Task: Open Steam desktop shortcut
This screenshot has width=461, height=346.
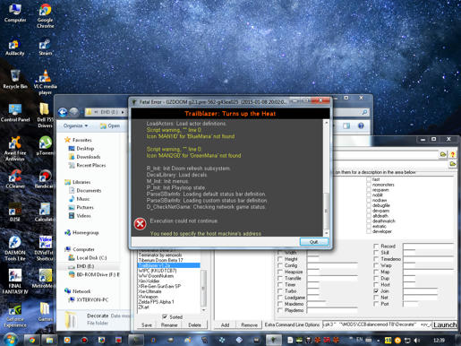Action: point(45,48)
